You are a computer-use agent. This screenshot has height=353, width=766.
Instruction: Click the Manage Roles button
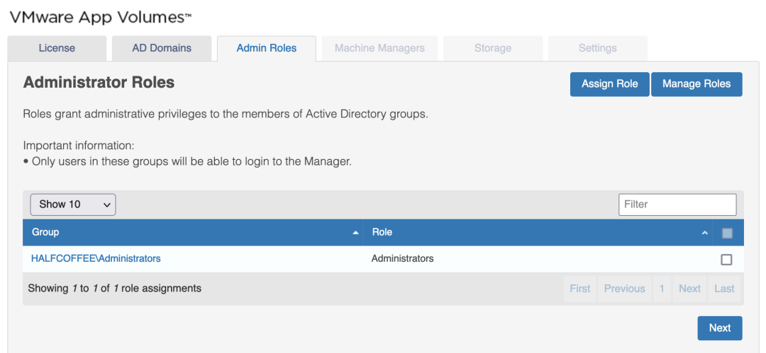click(696, 84)
